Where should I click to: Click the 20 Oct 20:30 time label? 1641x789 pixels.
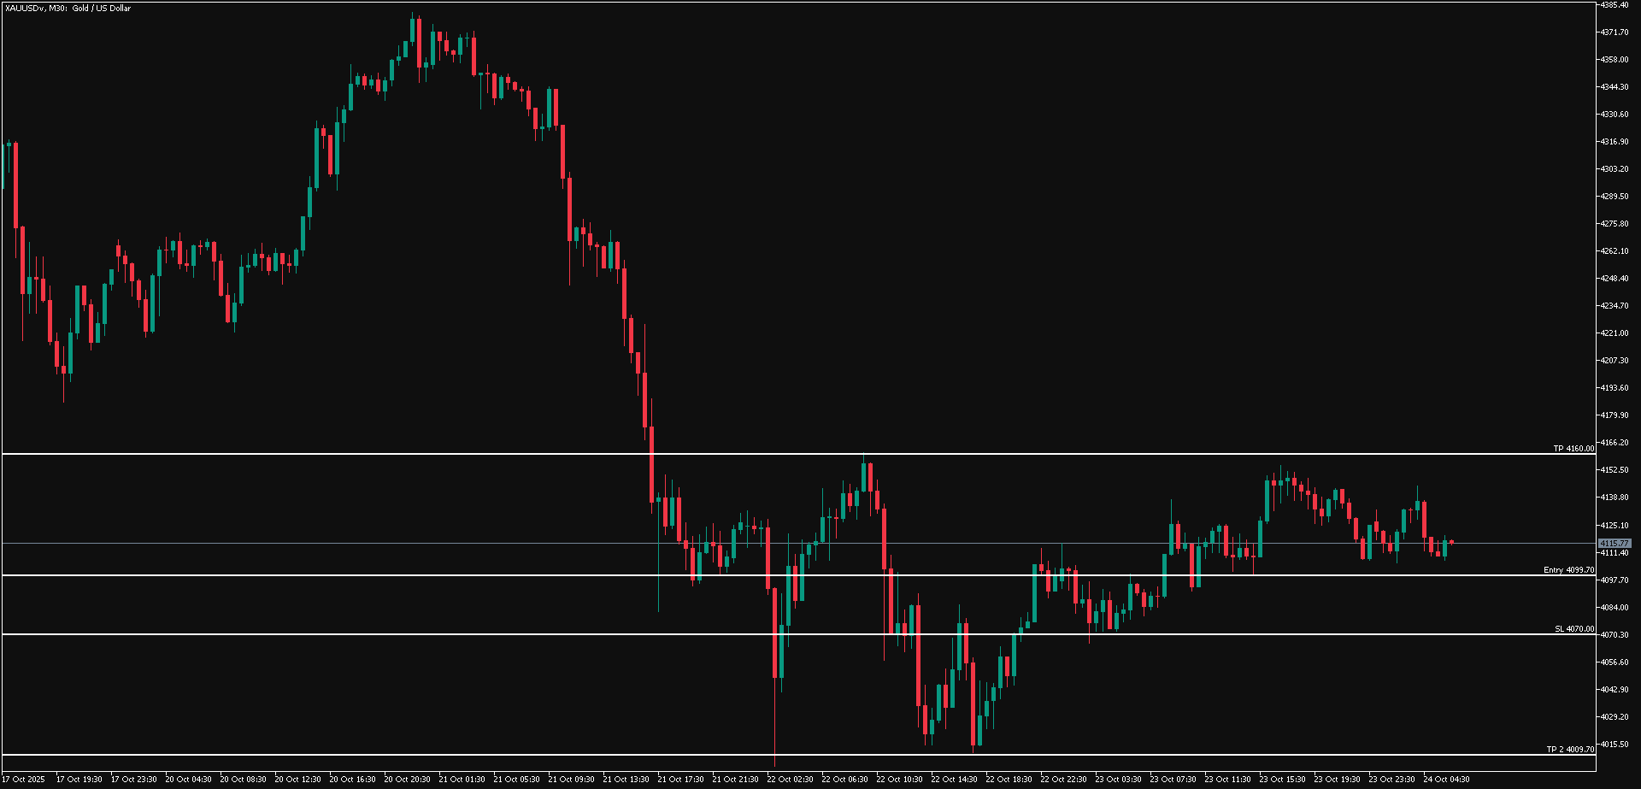(407, 780)
